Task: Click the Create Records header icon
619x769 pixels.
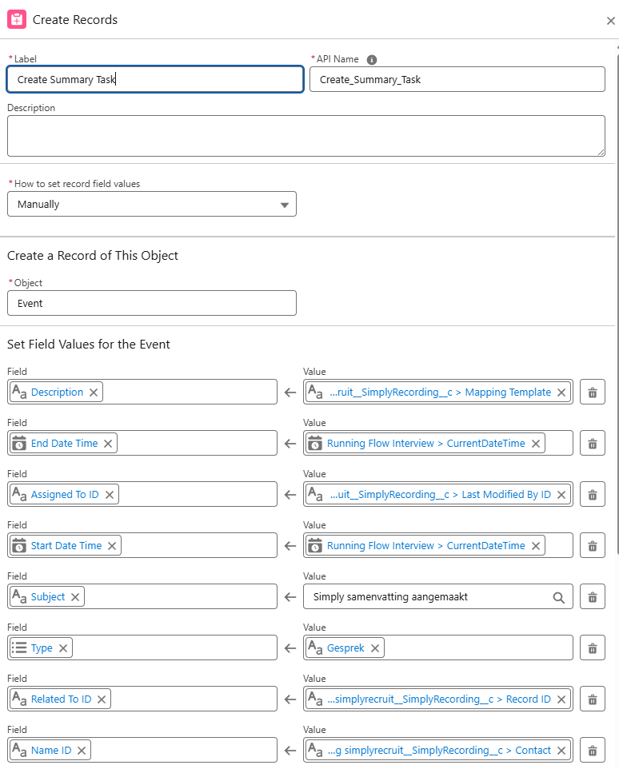Action: [16, 18]
